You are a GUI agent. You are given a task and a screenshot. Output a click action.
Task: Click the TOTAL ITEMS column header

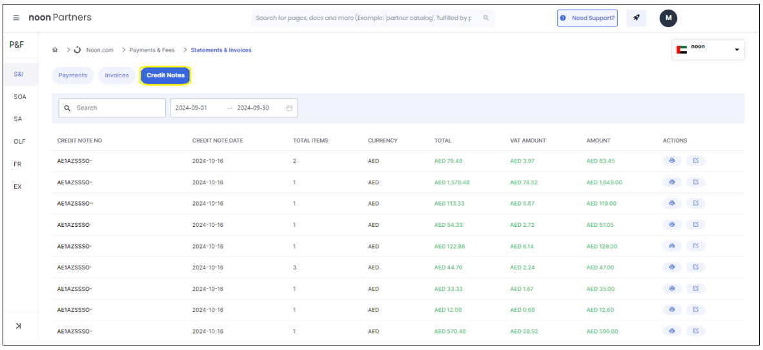(310, 141)
